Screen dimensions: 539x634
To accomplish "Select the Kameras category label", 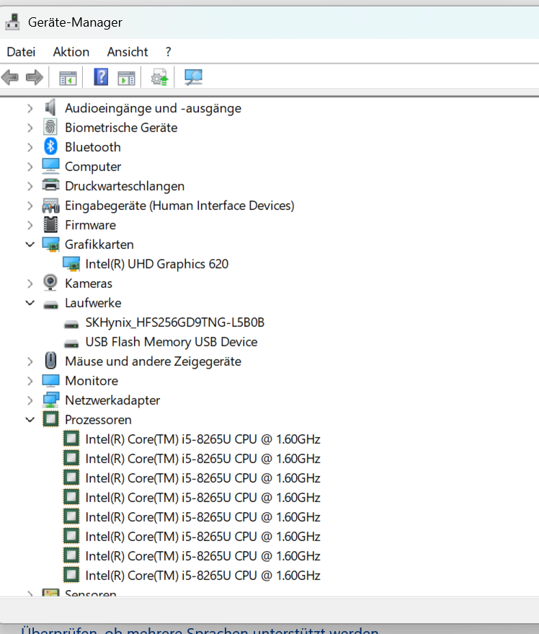I will 89,284.
